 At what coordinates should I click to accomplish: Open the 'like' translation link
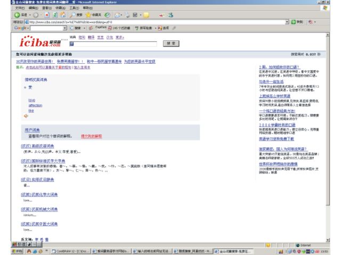coord(31,110)
